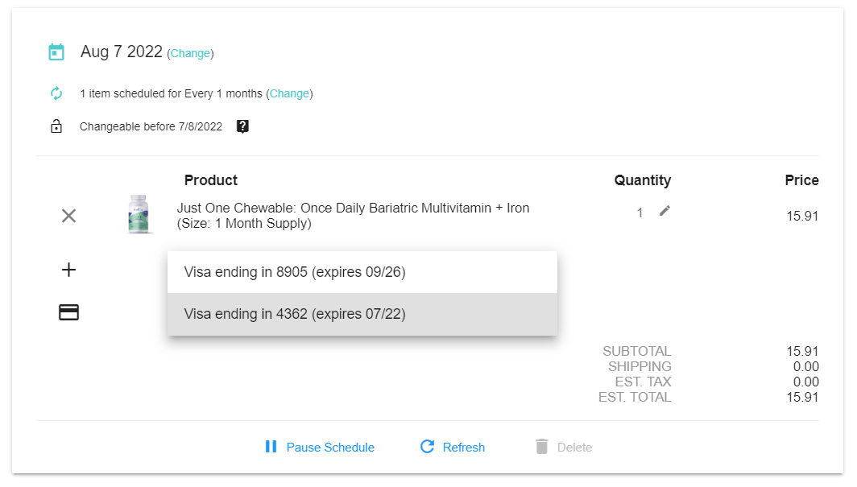Click the credit card payment icon

[x=69, y=312]
